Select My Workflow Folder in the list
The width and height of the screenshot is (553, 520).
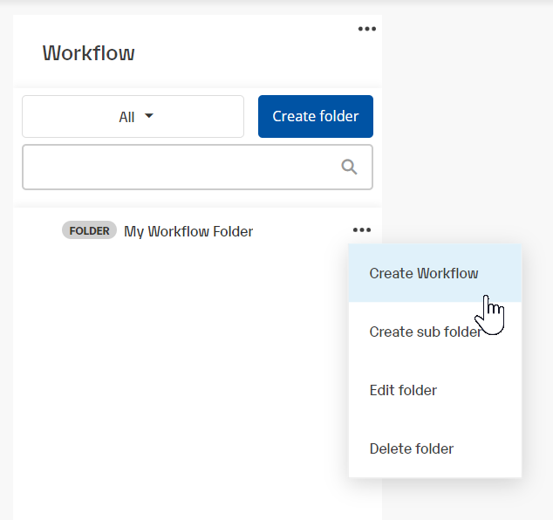pos(188,231)
